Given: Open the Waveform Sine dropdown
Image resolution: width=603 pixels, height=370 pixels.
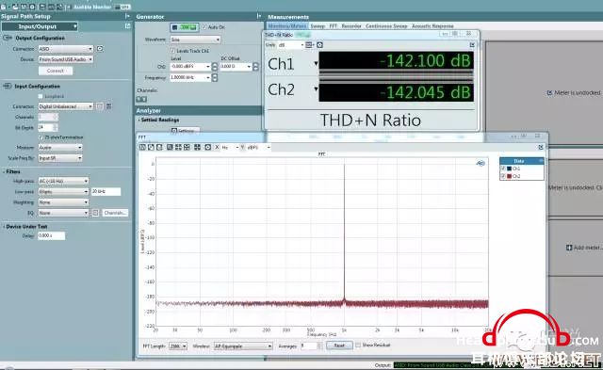Looking at the screenshot, I should pyautogui.click(x=195, y=40).
